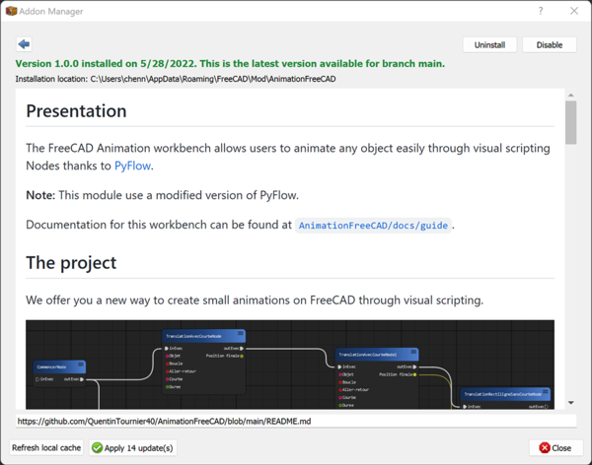The height and width of the screenshot is (465, 592).
Task: Click the node graph screenshot image
Action: 290,365
